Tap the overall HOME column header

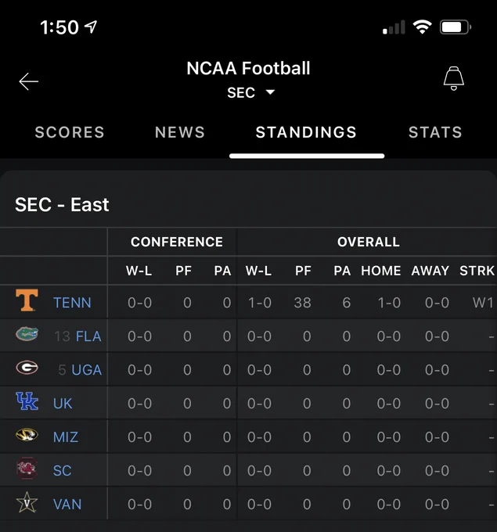click(x=381, y=271)
